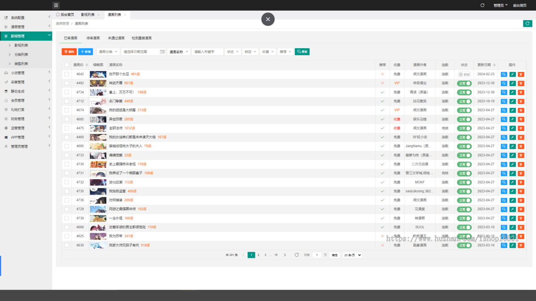
Task: Click the green refresh button beside the breadcrumb
Action: 528,24
